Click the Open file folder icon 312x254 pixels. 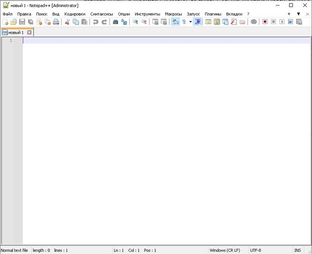14,22
